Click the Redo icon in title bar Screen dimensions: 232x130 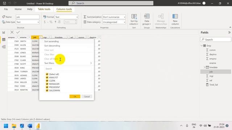point(15,3)
